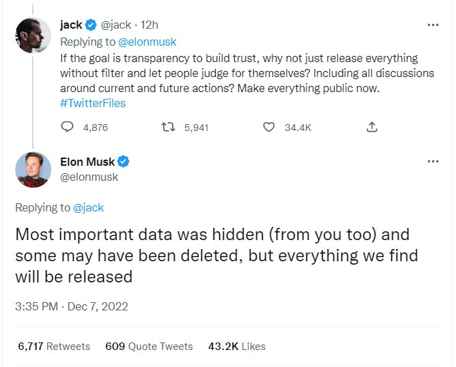
Task: Open the three-dot menu on jack's tweet
Action: coord(433,25)
